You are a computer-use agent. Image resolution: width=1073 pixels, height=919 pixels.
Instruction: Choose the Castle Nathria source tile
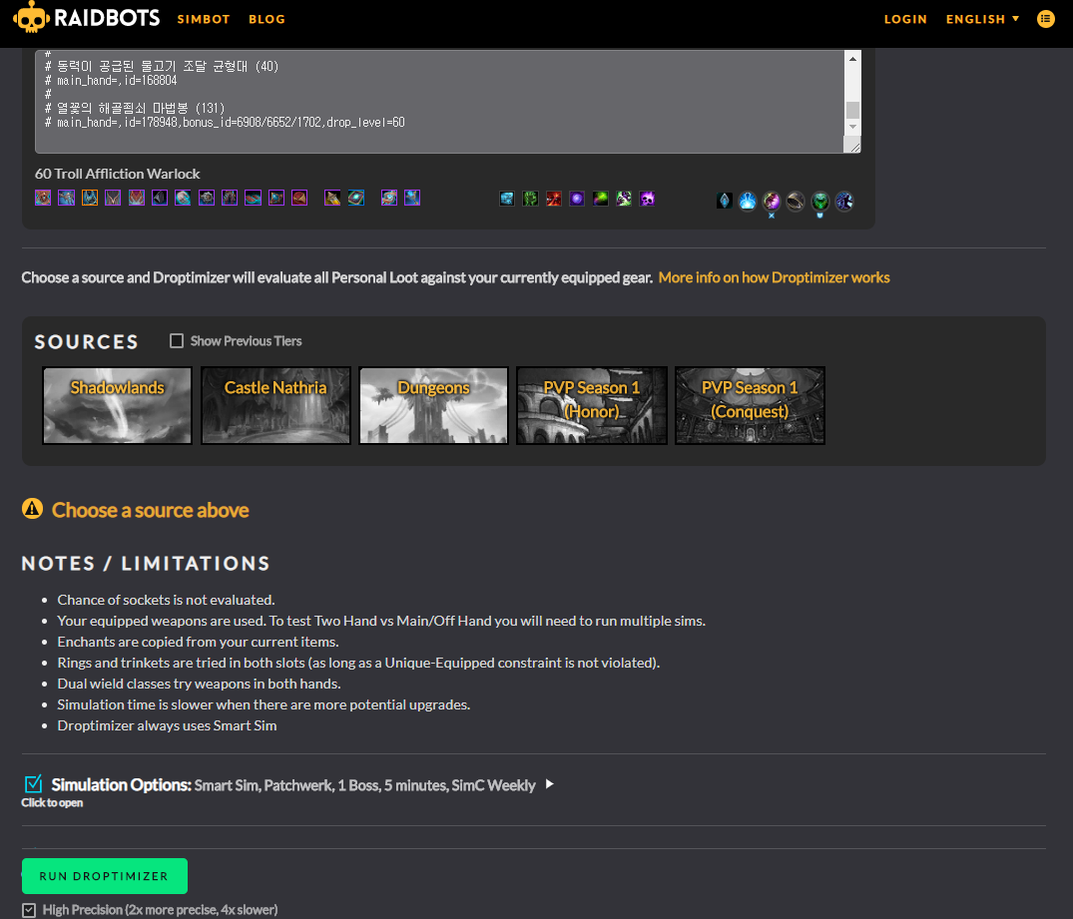[x=275, y=405]
